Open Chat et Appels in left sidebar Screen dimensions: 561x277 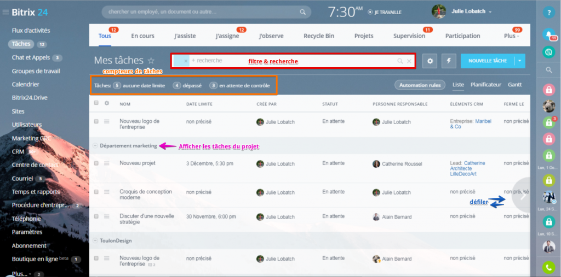31,57
